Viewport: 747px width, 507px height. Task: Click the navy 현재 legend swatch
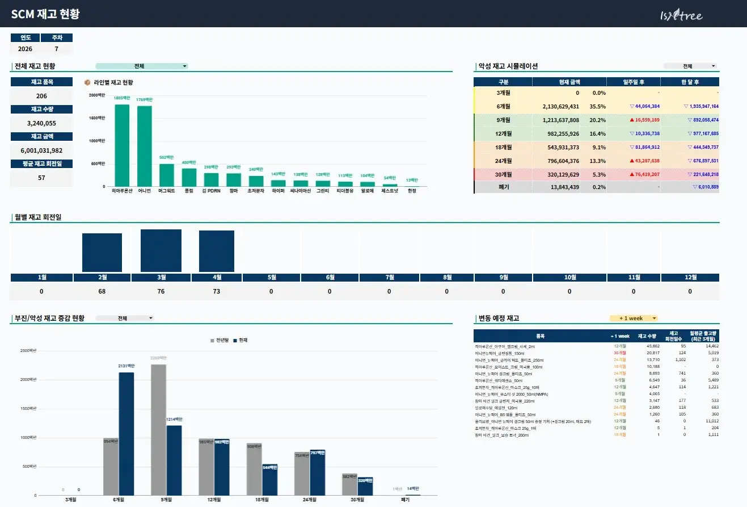236,341
